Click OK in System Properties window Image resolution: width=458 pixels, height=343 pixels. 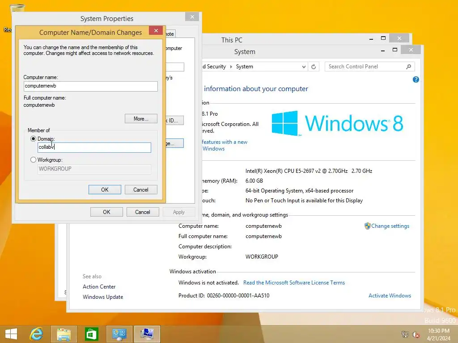pos(106,212)
